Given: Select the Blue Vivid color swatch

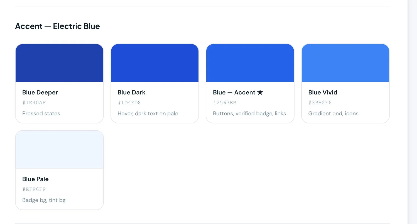Looking at the screenshot, I should point(345,63).
